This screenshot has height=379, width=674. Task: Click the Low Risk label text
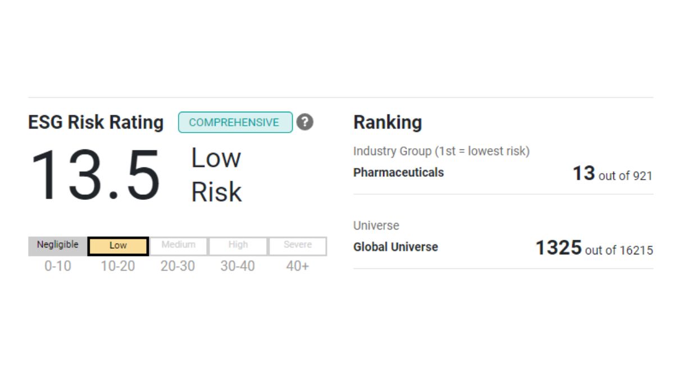(216, 175)
